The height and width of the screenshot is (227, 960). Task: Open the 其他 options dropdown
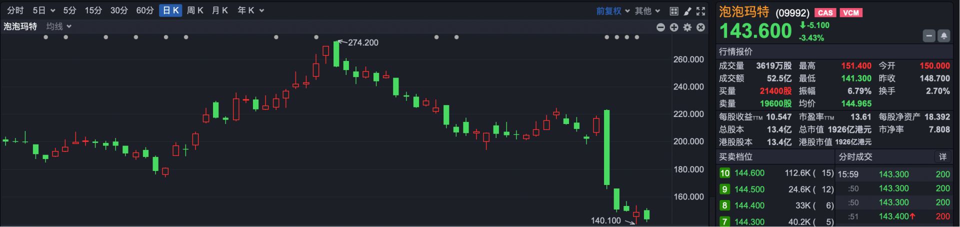coord(647,11)
